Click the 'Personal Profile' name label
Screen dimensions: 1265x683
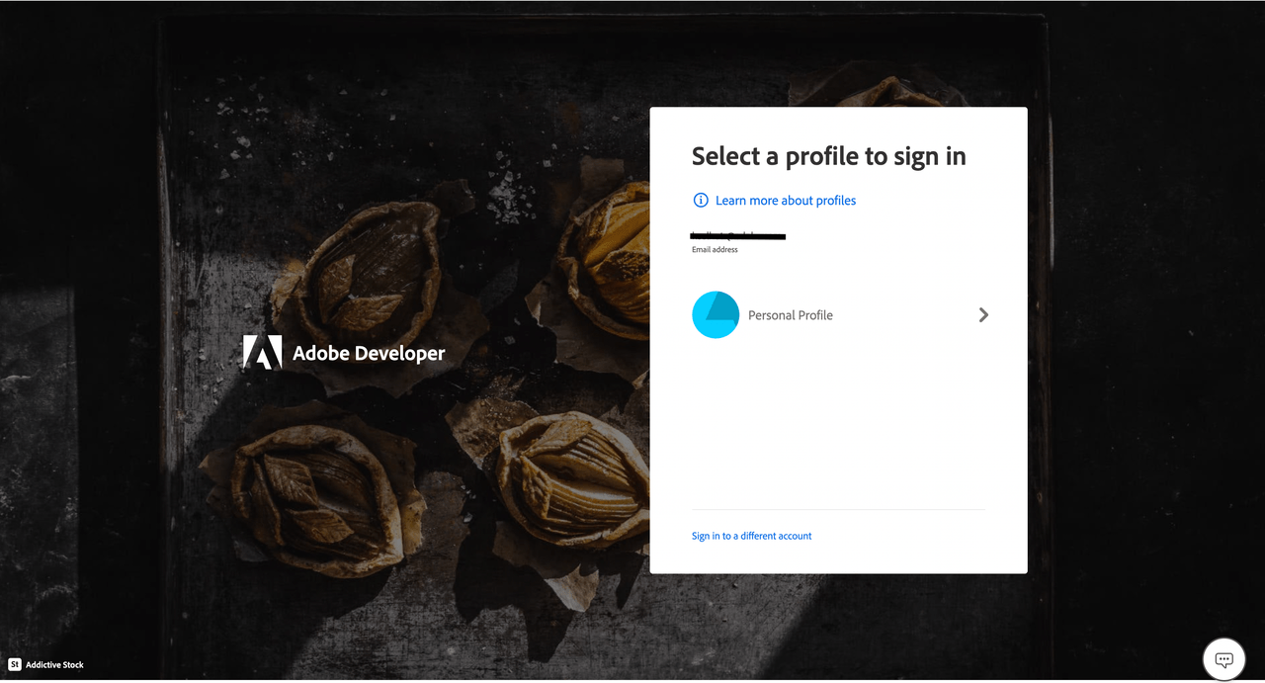pos(790,314)
